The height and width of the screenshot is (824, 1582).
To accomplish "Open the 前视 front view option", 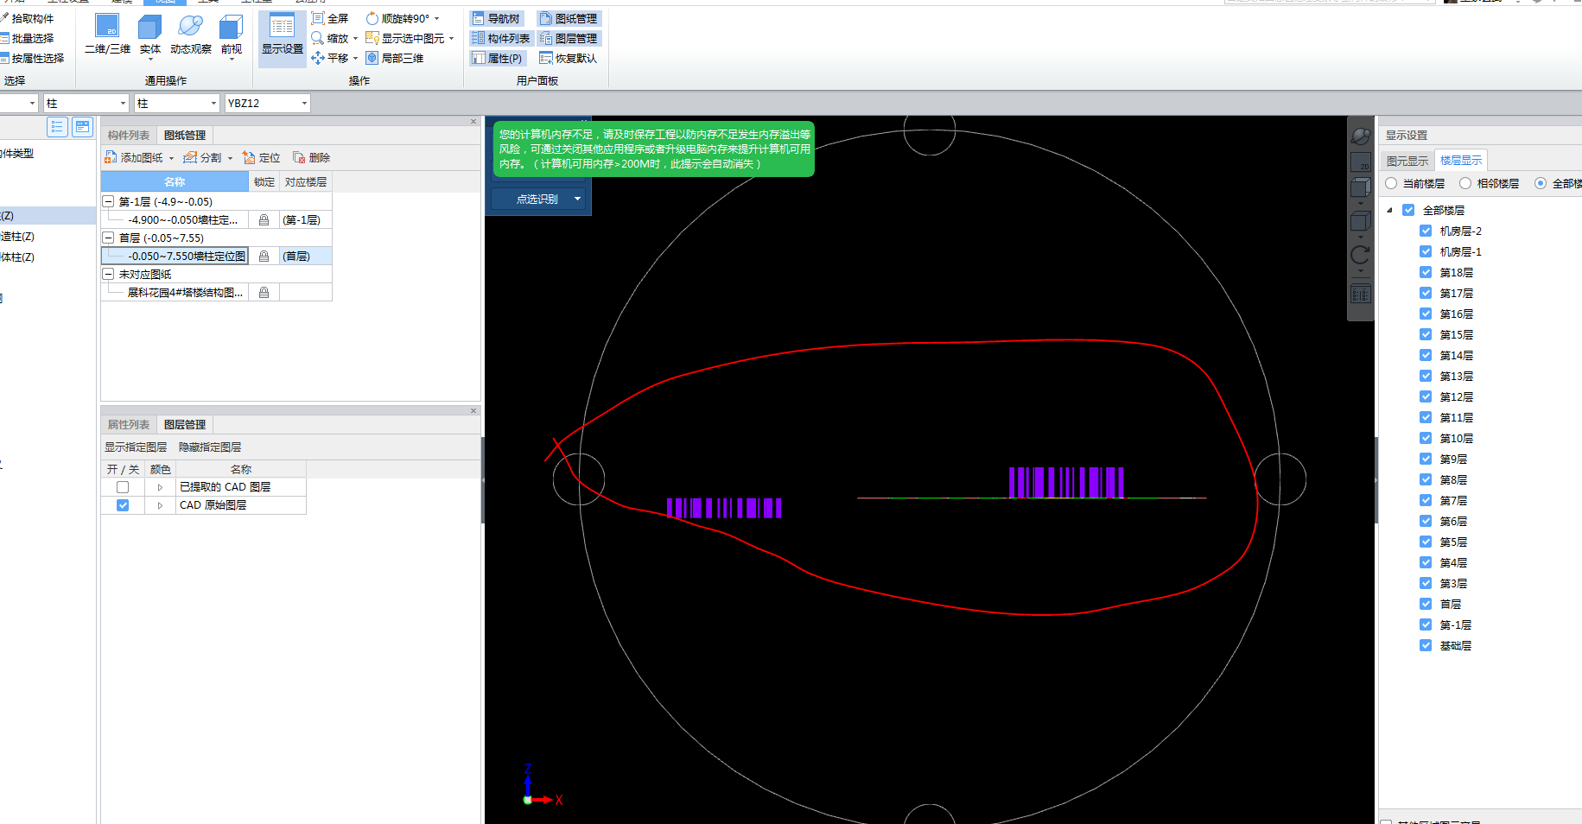I will tap(232, 35).
